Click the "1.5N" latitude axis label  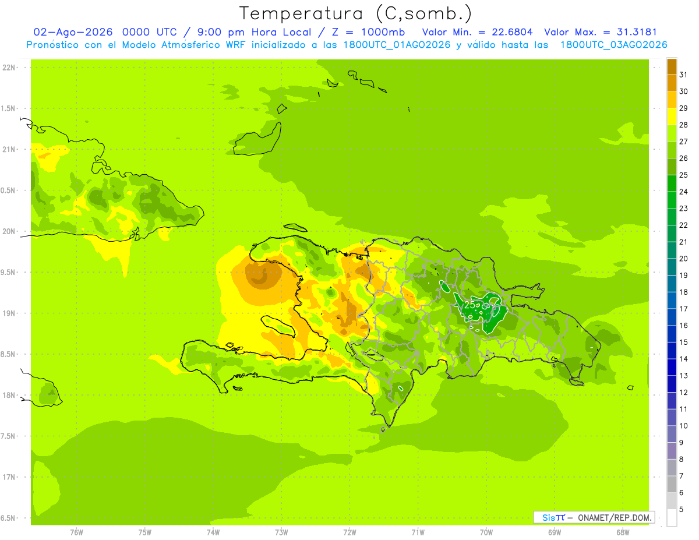(x=9, y=108)
